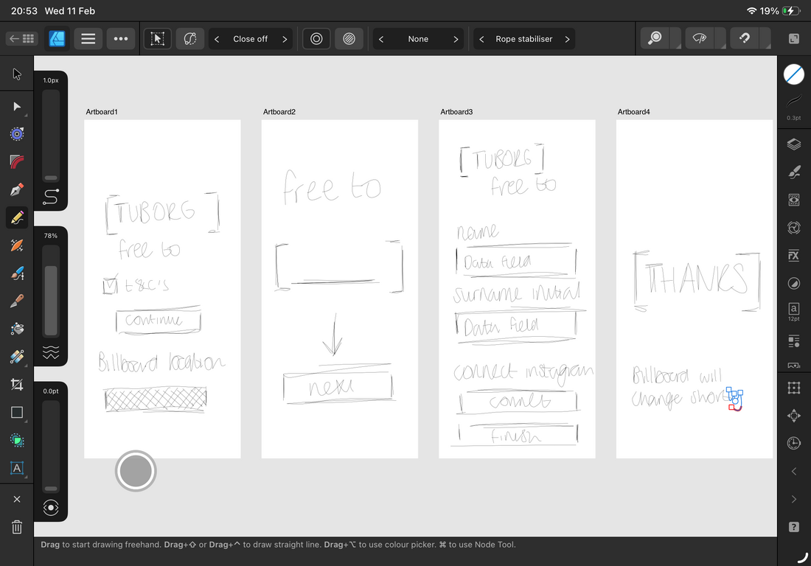Open the three-dots more options menu

[121, 39]
